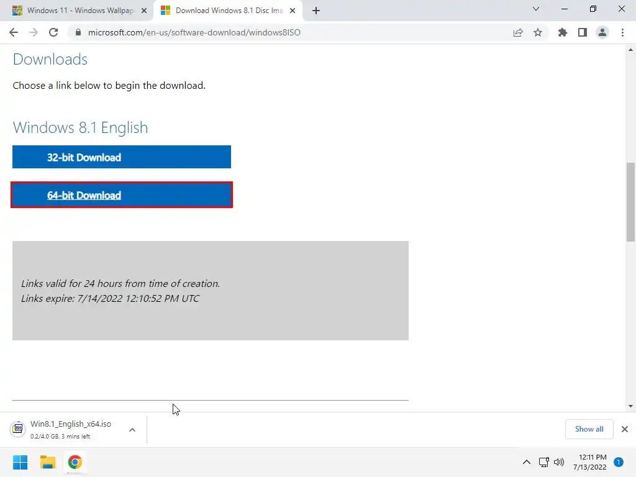
Task: Start the 64-bit Download
Action: click(122, 195)
